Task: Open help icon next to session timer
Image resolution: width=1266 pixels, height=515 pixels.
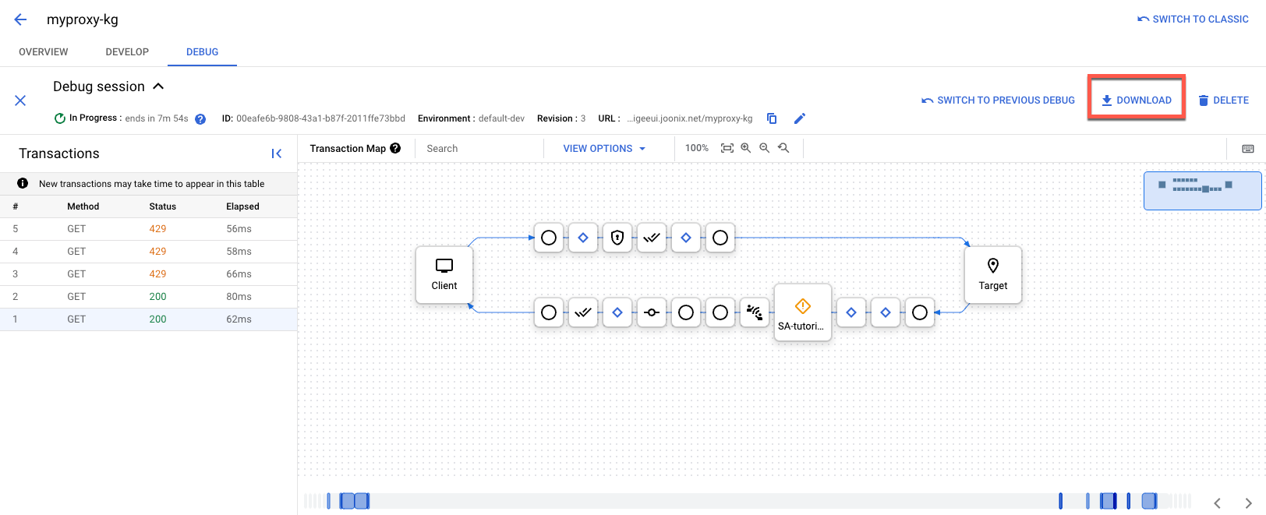Action: pos(200,119)
